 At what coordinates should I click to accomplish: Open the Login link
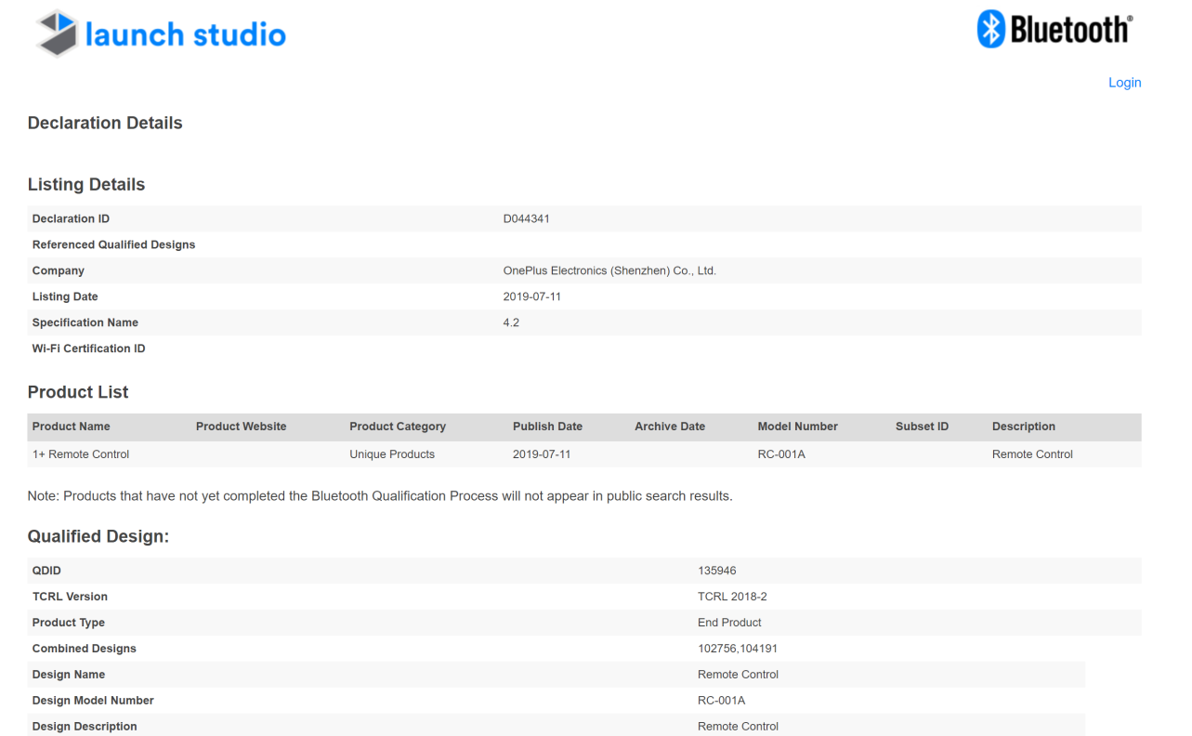point(1124,83)
